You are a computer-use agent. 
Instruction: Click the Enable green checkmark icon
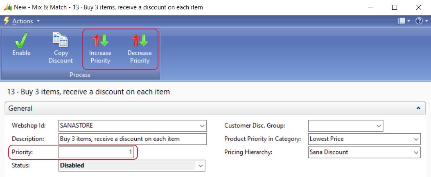21,40
